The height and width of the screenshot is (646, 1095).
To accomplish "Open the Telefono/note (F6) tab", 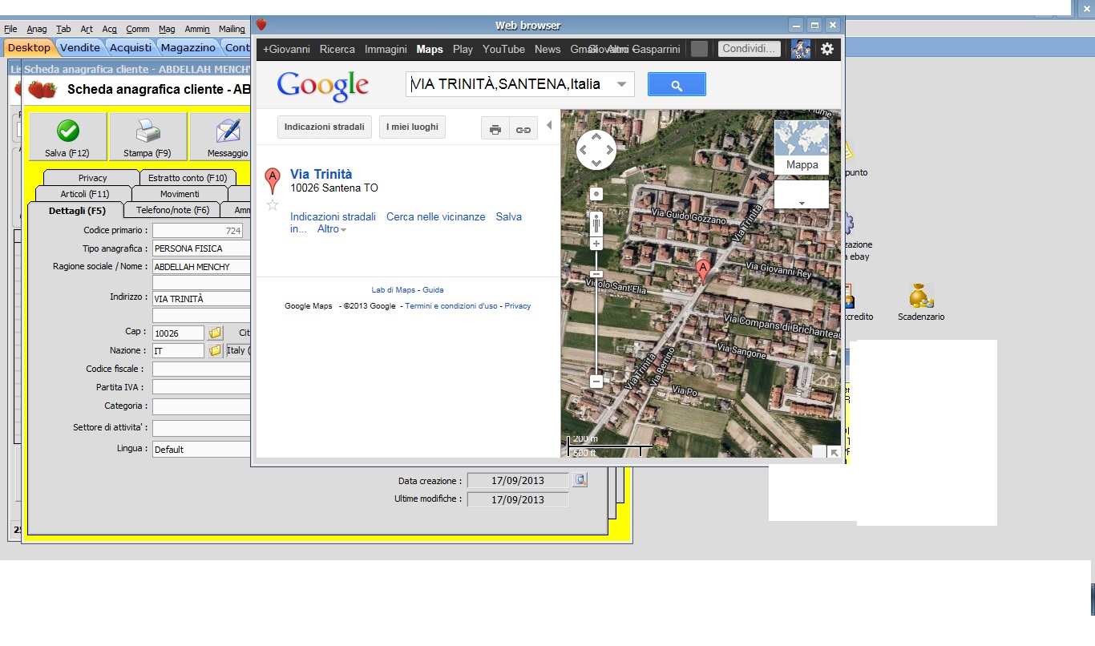I will coord(172,210).
